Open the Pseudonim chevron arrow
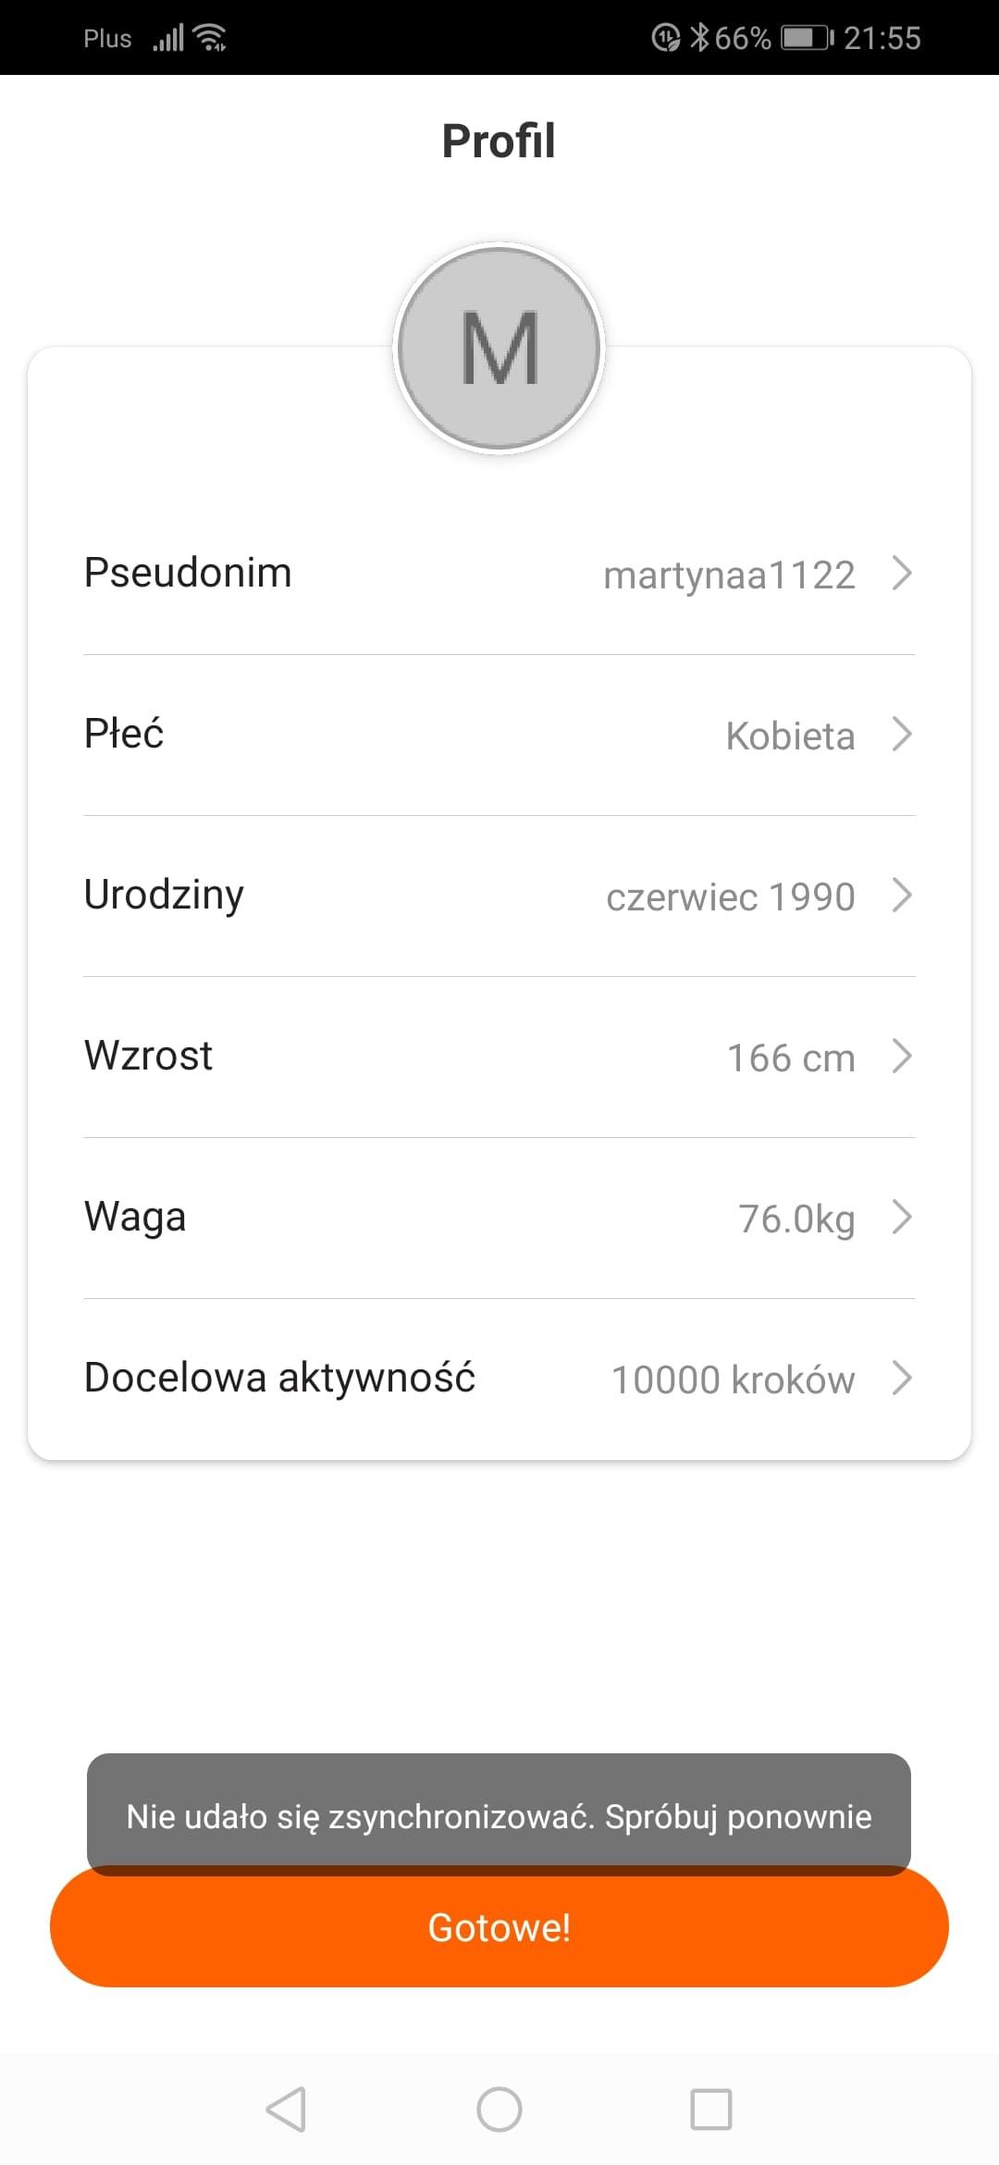The height and width of the screenshot is (2165, 999). (x=902, y=574)
